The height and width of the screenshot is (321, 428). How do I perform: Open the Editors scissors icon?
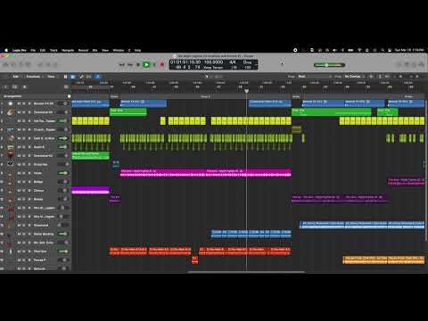tap(55, 64)
